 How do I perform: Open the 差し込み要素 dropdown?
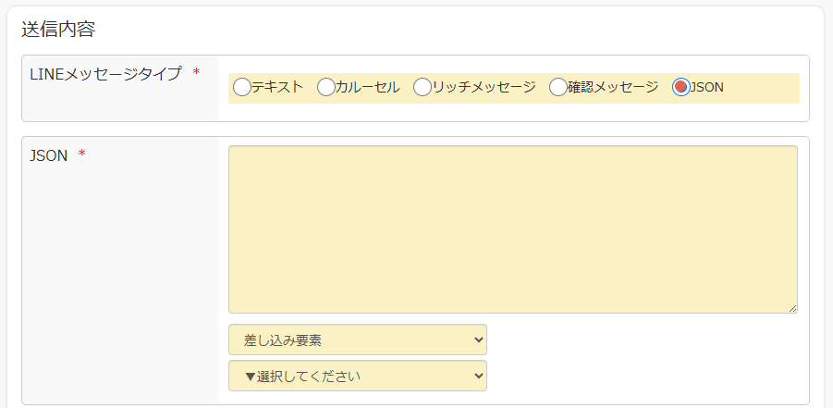click(358, 340)
